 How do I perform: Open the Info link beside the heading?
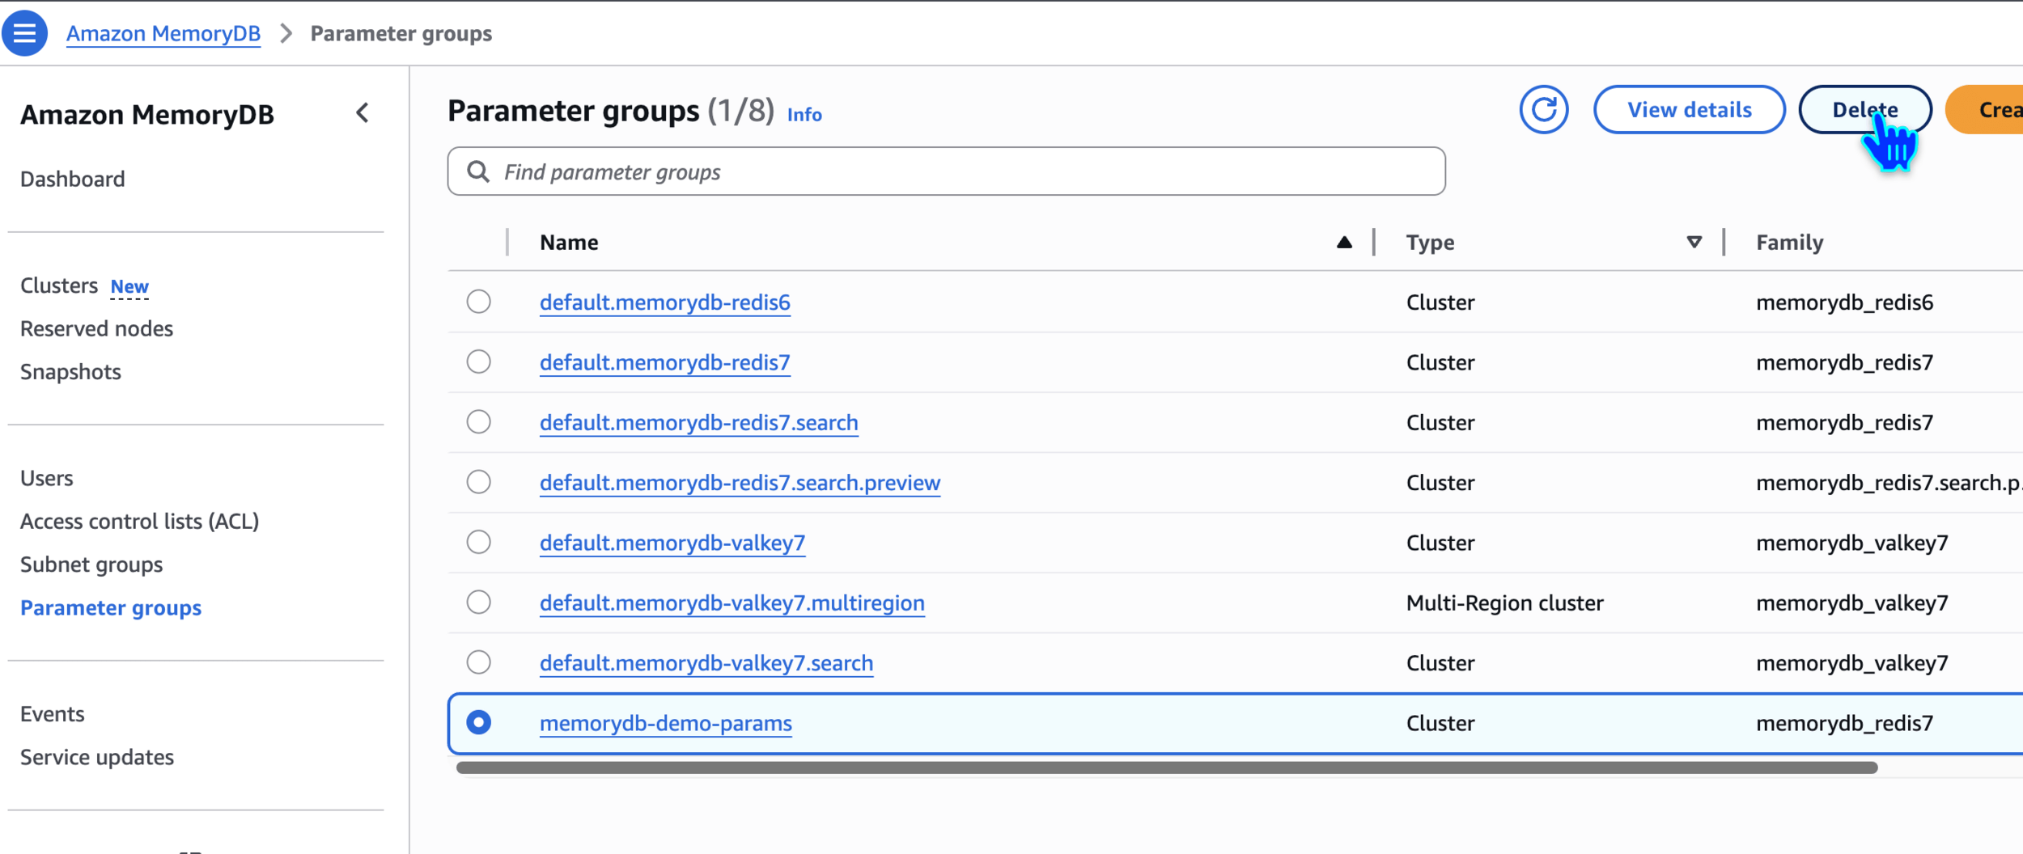pos(804,115)
